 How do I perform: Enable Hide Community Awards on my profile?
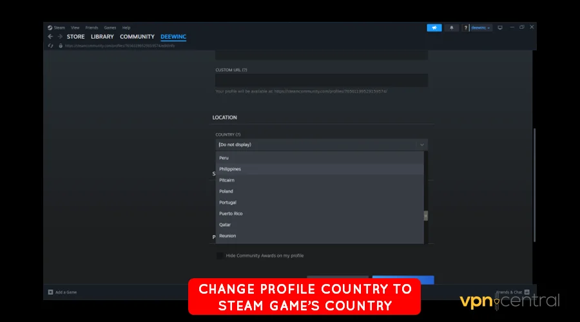click(220, 256)
